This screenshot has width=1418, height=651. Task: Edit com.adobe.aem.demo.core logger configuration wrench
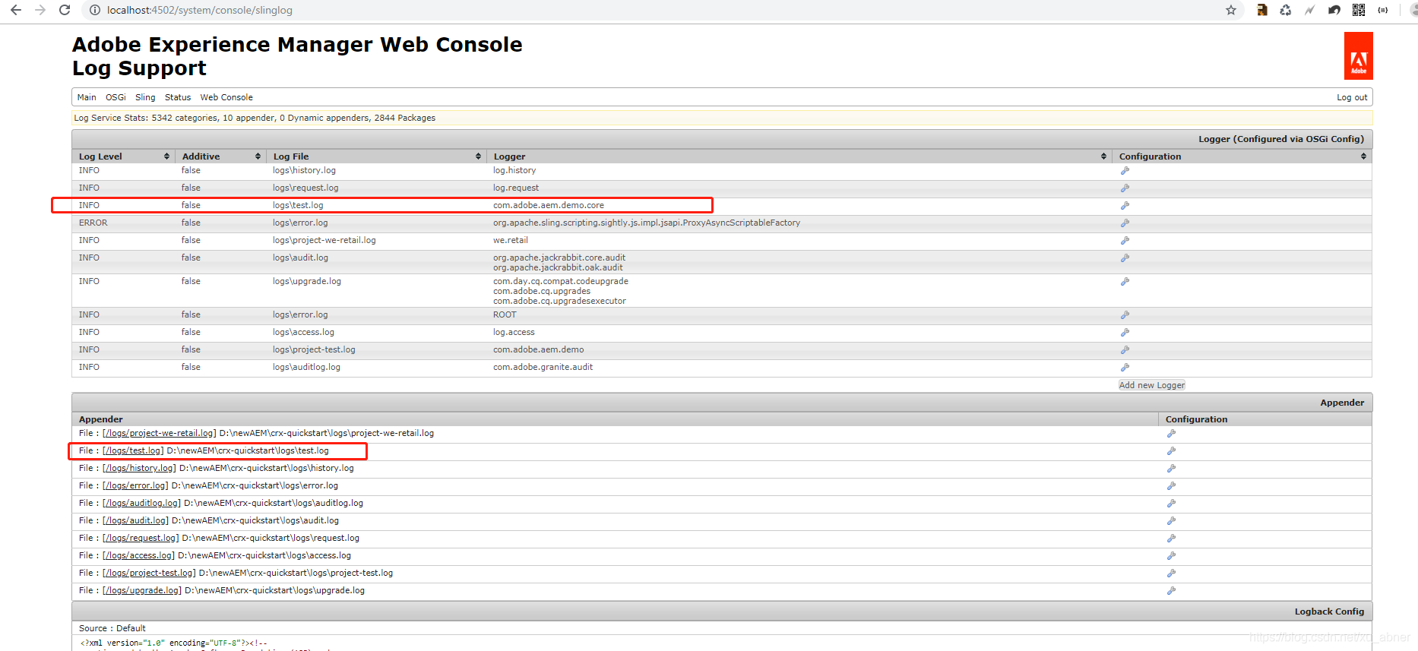[x=1125, y=206]
